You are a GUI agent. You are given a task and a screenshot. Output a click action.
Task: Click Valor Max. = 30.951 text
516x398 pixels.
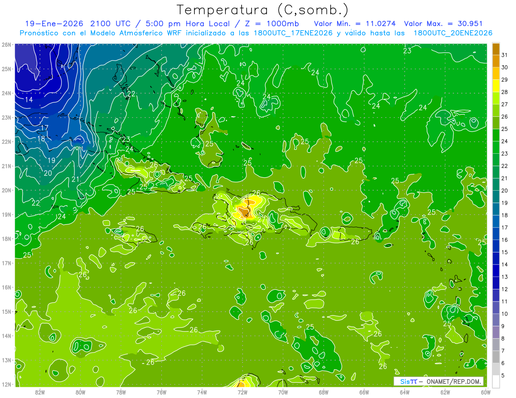[x=444, y=24]
